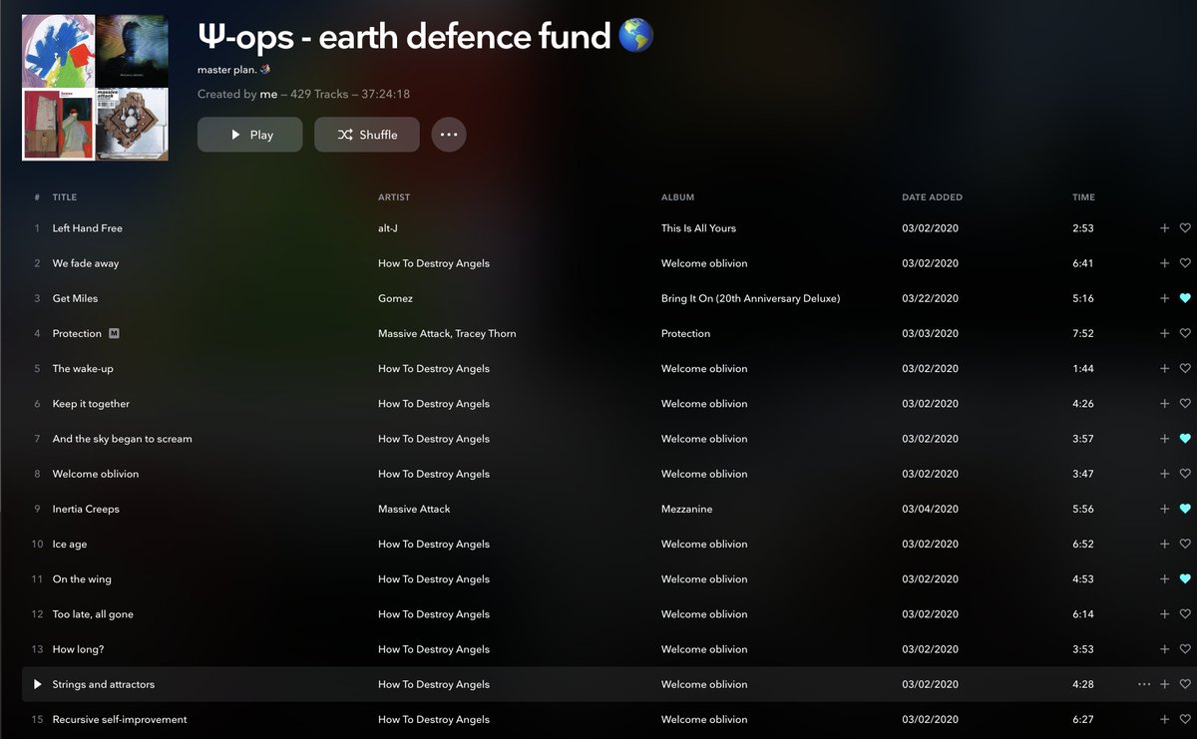Sort by the ALBUM column header

(677, 197)
